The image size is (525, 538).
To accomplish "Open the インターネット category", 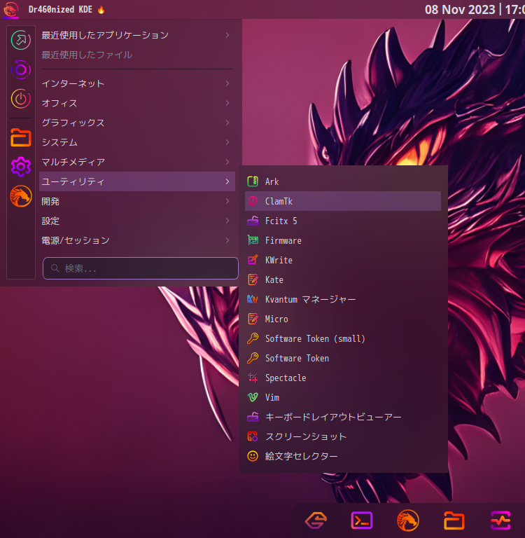I will pyautogui.click(x=137, y=83).
